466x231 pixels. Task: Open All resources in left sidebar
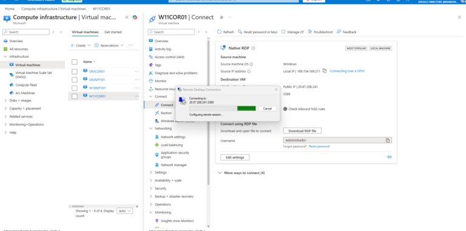click(x=18, y=49)
